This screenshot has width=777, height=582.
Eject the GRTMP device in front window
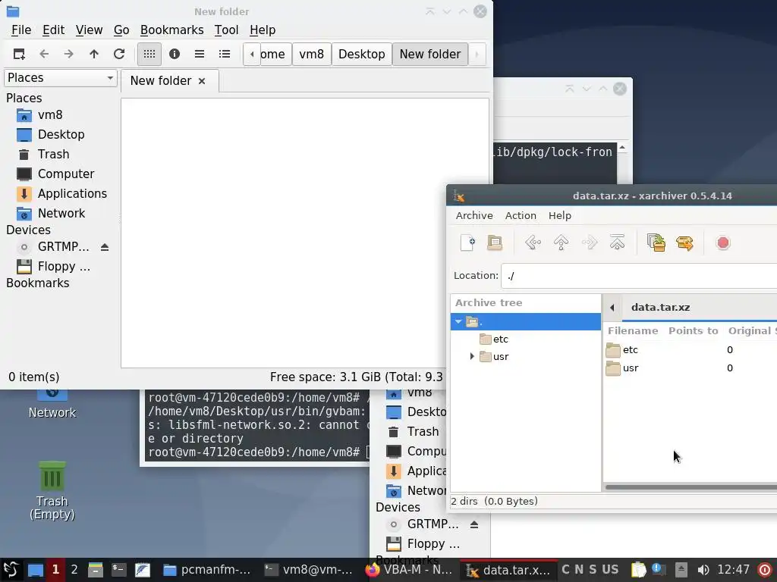click(105, 247)
